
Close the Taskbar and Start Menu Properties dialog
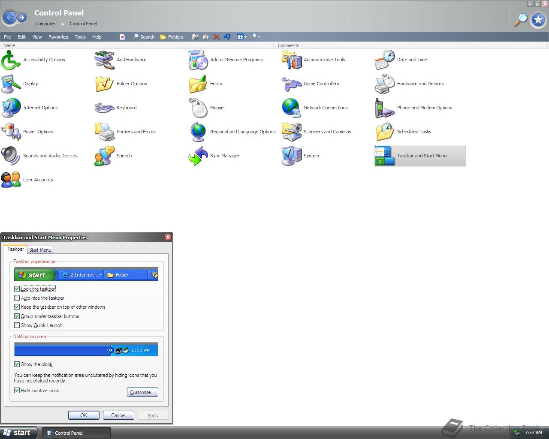(168, 237)
